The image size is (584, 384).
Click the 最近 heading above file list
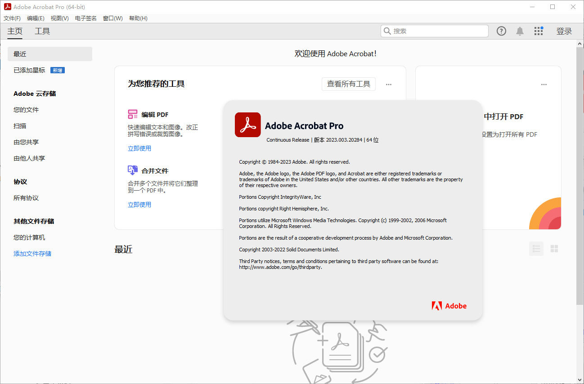pos(123,249)
